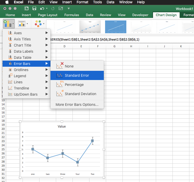Click the data point marker for five
194x182 pixels.
(93, 141)
